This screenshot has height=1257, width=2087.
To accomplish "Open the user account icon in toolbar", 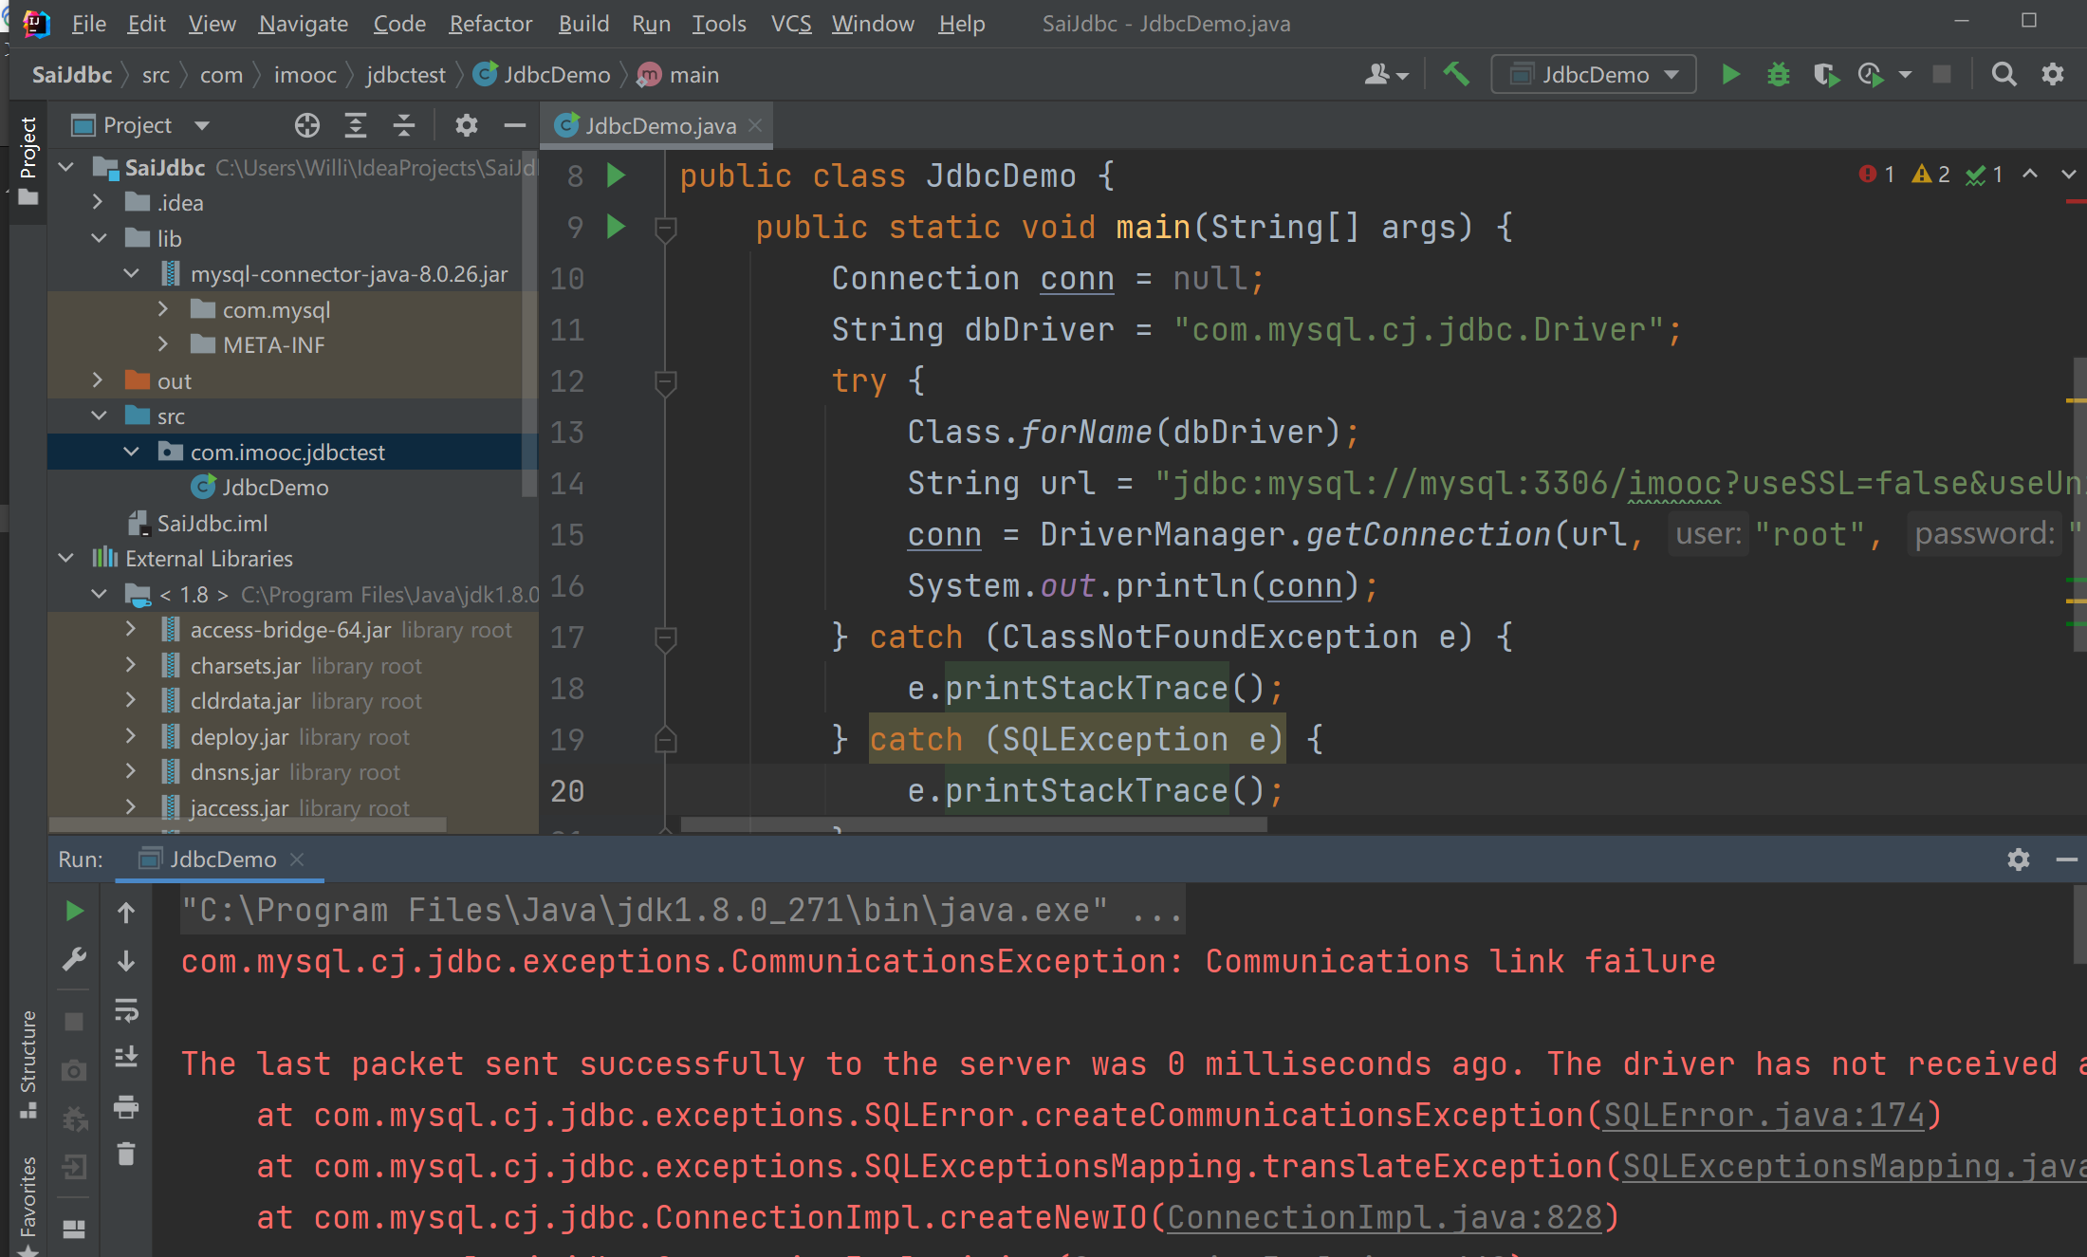I will pyautogui.click(x=1386, y=74).
